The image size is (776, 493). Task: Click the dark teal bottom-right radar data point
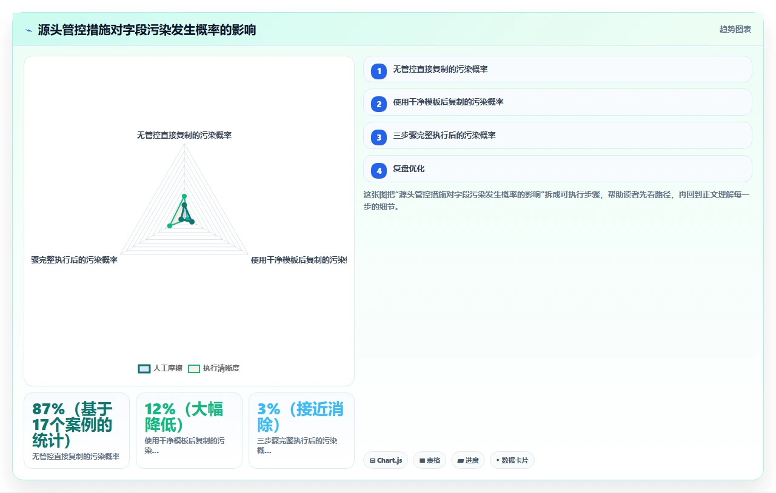tap(192, 222)
